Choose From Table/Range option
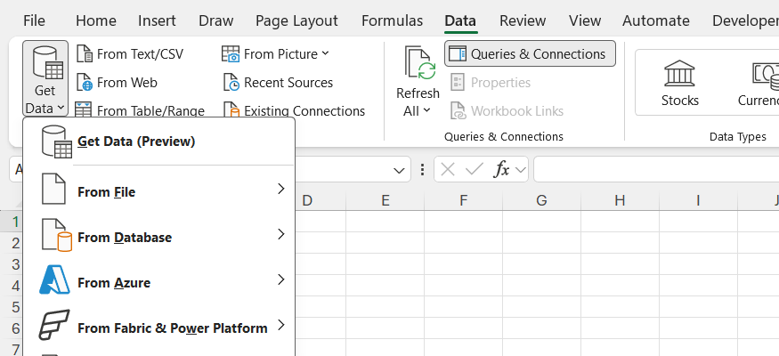This screenshot has height=356, width=779. pyautogui.click(x=140, y=110)
